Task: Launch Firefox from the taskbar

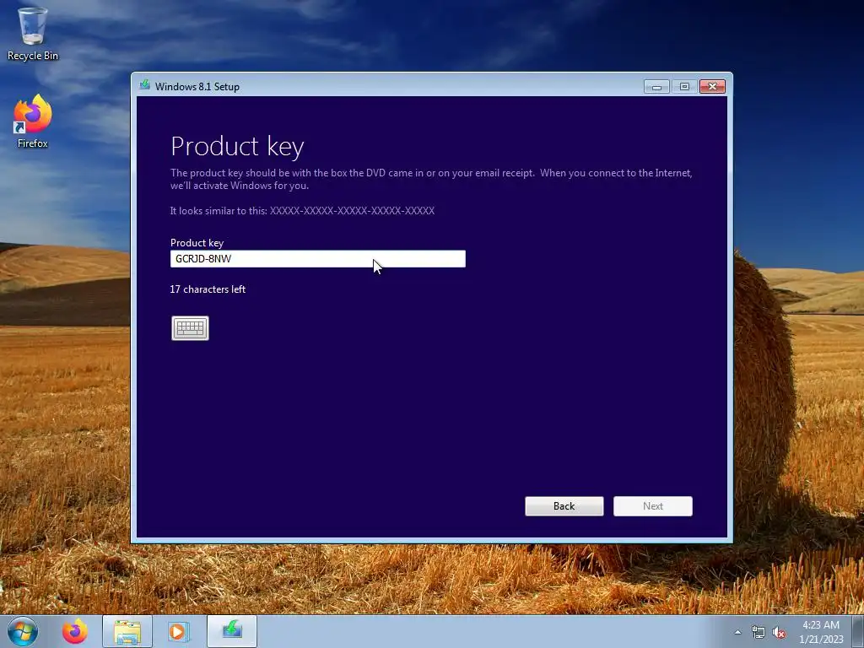Action: 75,631
